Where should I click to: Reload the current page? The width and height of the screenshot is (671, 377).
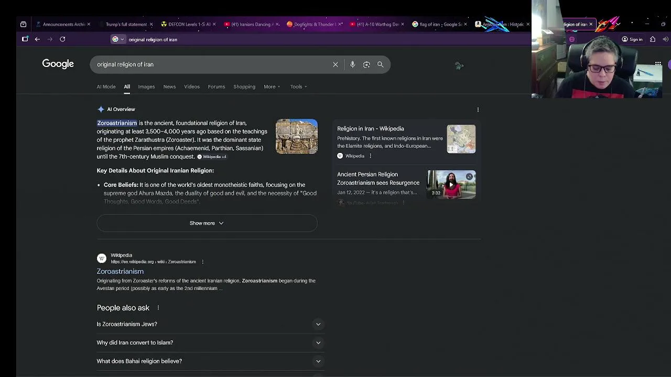62,39
